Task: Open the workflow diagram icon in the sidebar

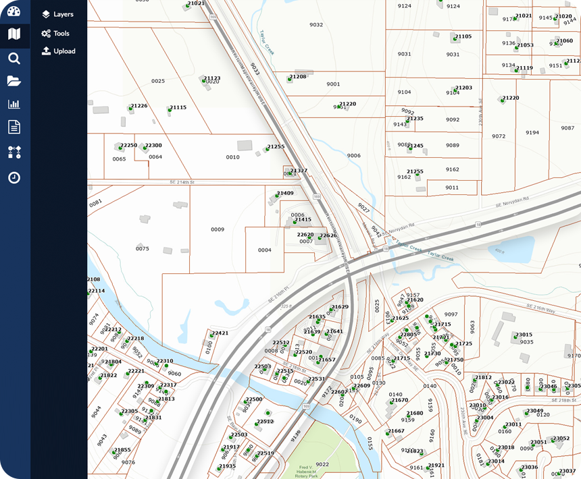Action: tap(14, 152)
